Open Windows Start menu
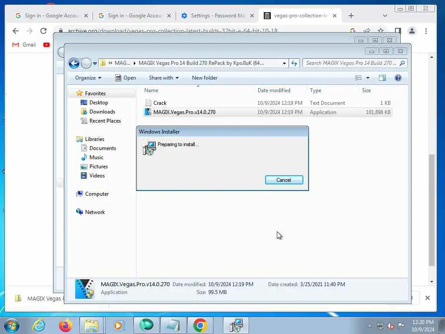The width and height of the screenshot is (445, 334). pyautogui.click(x=12, y=325)
